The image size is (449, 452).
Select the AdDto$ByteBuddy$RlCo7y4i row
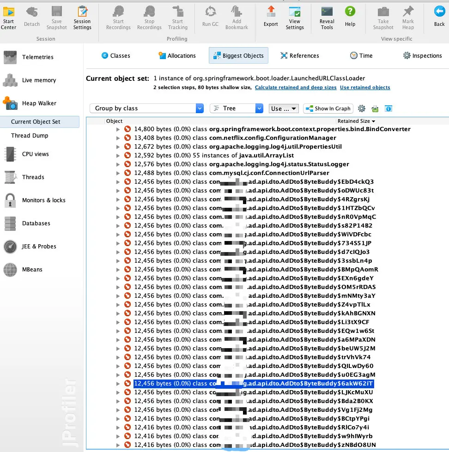(251, 427)
